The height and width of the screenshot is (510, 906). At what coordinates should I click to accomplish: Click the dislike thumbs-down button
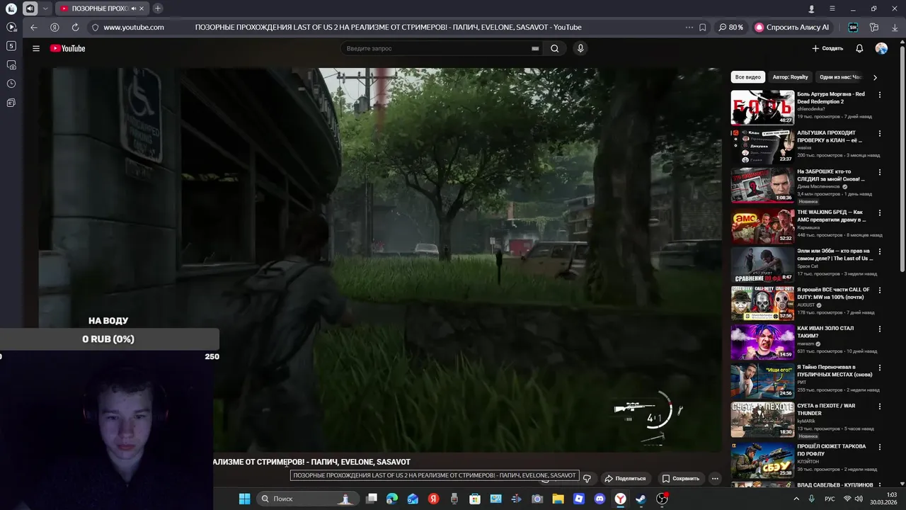587,478
